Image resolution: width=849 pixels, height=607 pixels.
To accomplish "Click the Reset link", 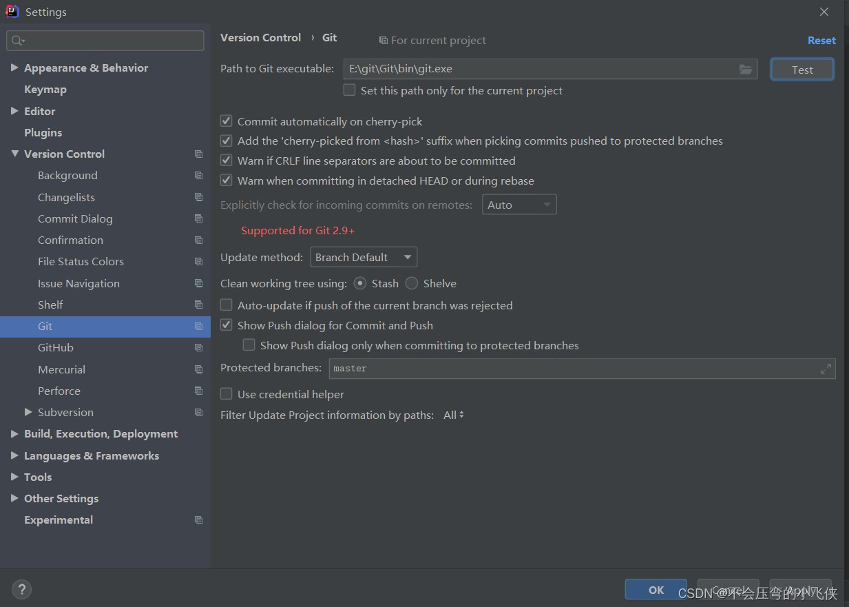I will click(x=821, y=41).
